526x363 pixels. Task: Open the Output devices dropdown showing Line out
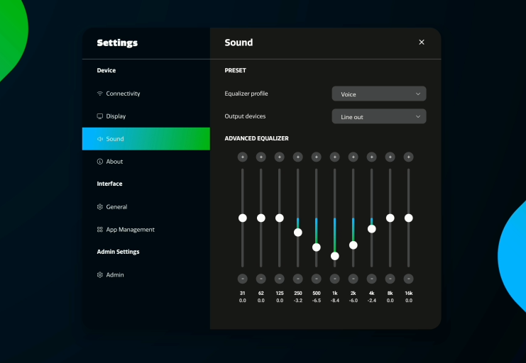[379, 116]
